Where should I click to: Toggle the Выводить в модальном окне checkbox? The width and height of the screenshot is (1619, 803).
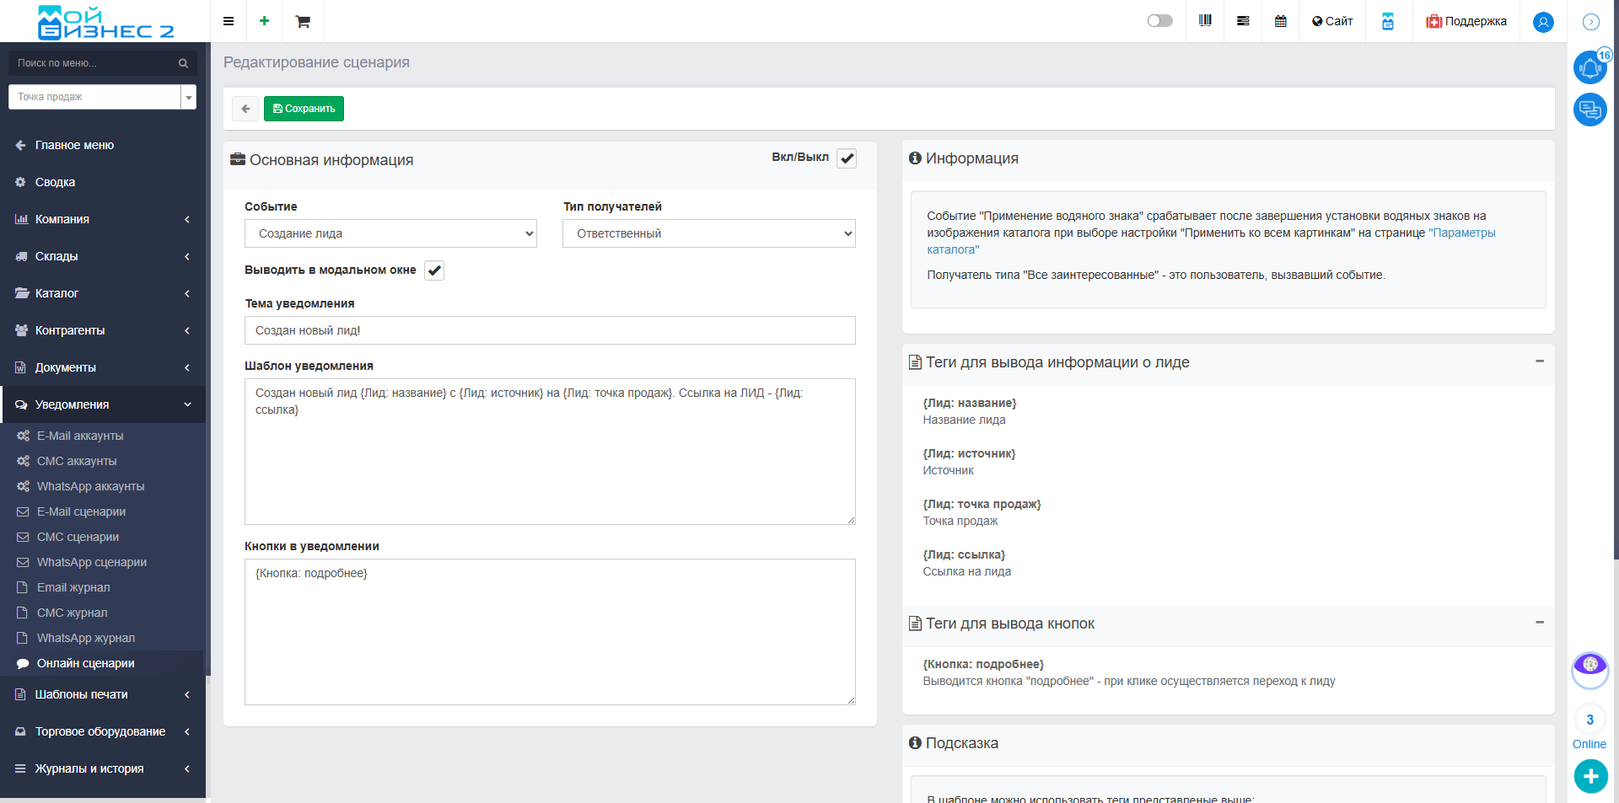click(434, 270)
